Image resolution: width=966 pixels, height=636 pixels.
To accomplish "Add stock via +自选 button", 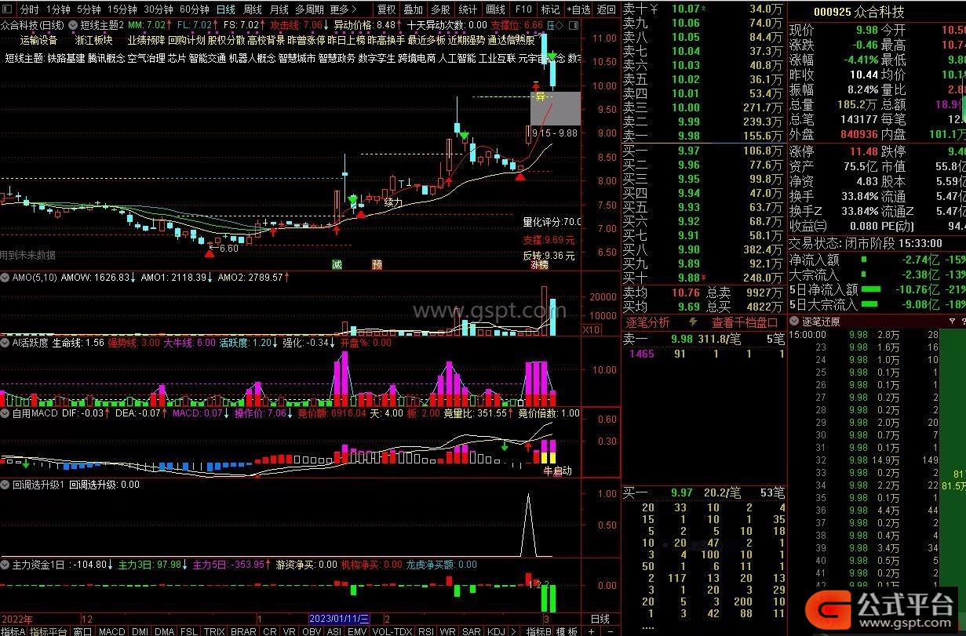I will pyautogui.click(x=578, y=9).
